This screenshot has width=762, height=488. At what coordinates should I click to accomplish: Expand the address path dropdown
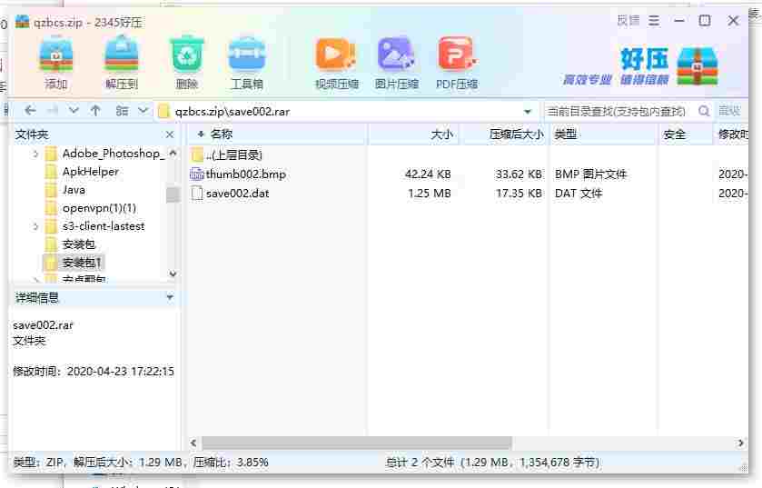(x=528, y=111)
